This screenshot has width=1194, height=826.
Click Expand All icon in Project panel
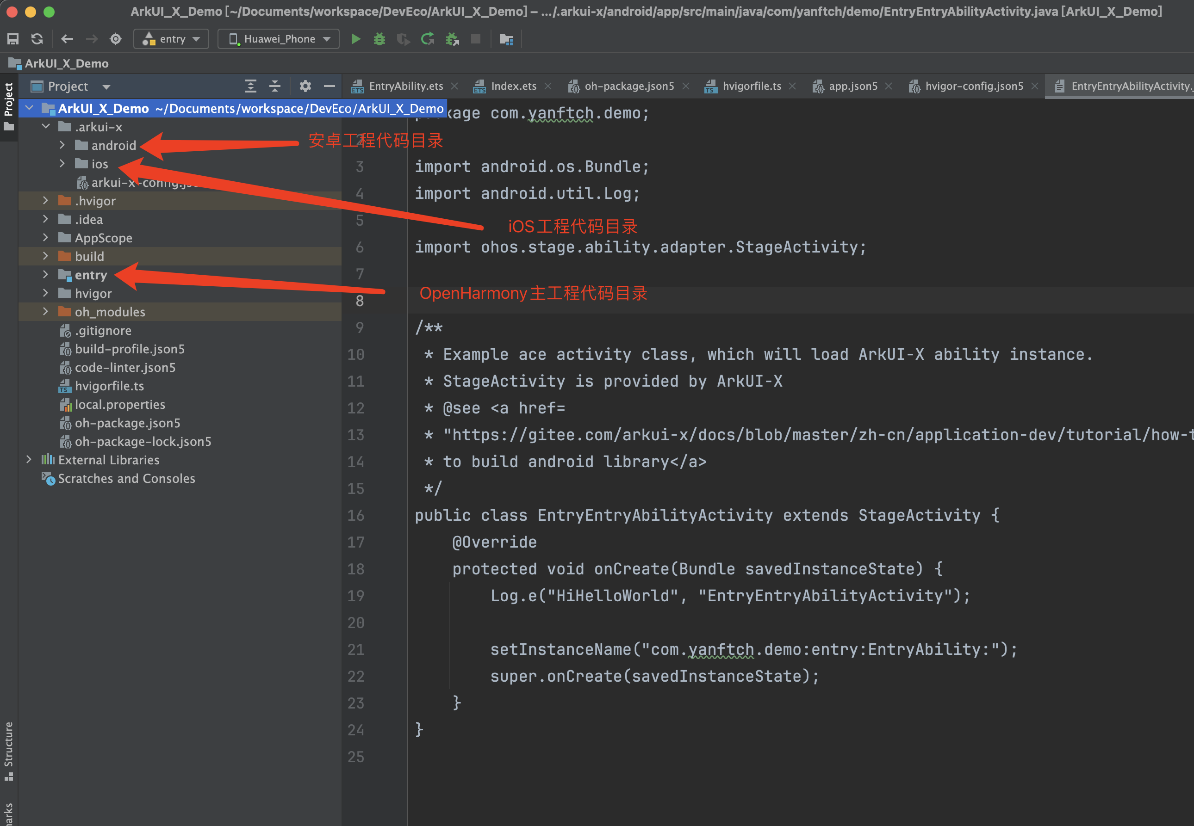[251, 86]
